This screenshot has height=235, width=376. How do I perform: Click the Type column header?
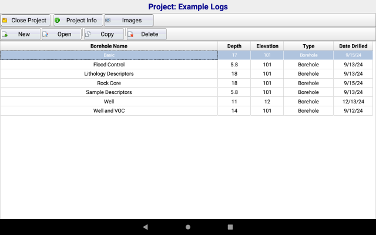308,46
